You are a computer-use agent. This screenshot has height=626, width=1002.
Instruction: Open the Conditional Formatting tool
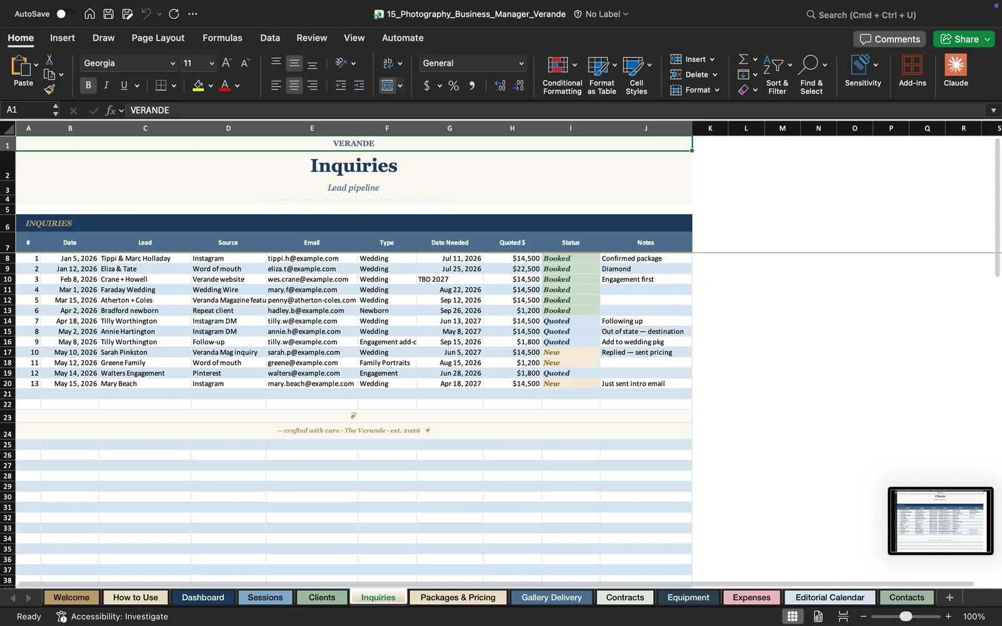[562, 75]
